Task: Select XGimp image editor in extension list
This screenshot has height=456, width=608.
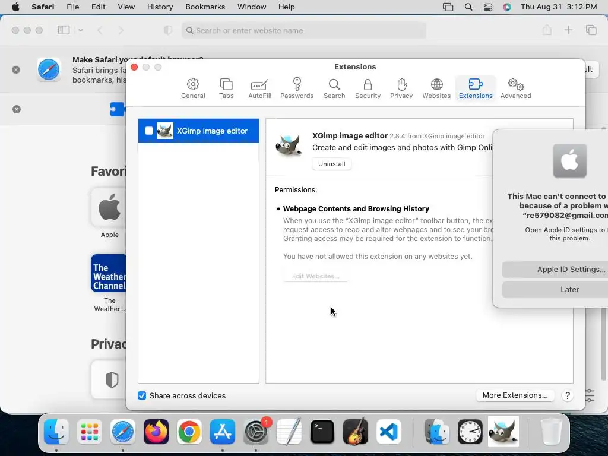Action: click(198, 131)
